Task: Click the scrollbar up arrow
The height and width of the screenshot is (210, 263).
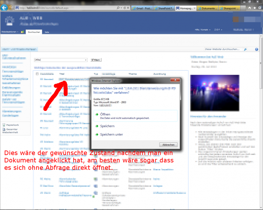Action: coord(261,36)
